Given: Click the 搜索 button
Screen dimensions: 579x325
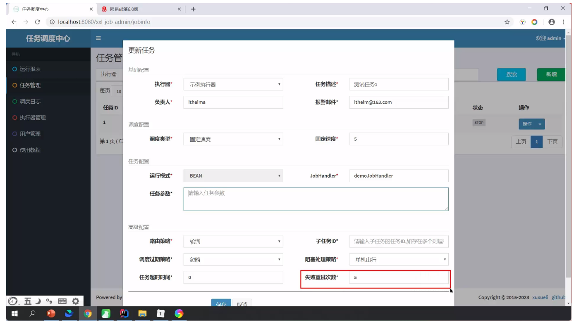Looking at the screenshot, I should [x=512, y=74].
